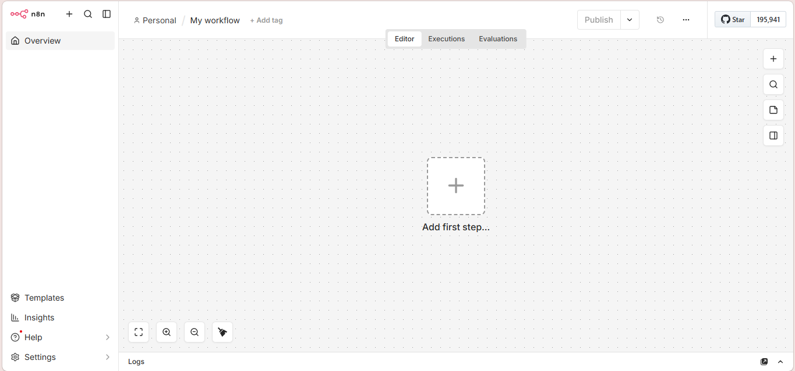
Task: Add a sticky note to canvas
Action: point(773,110)
